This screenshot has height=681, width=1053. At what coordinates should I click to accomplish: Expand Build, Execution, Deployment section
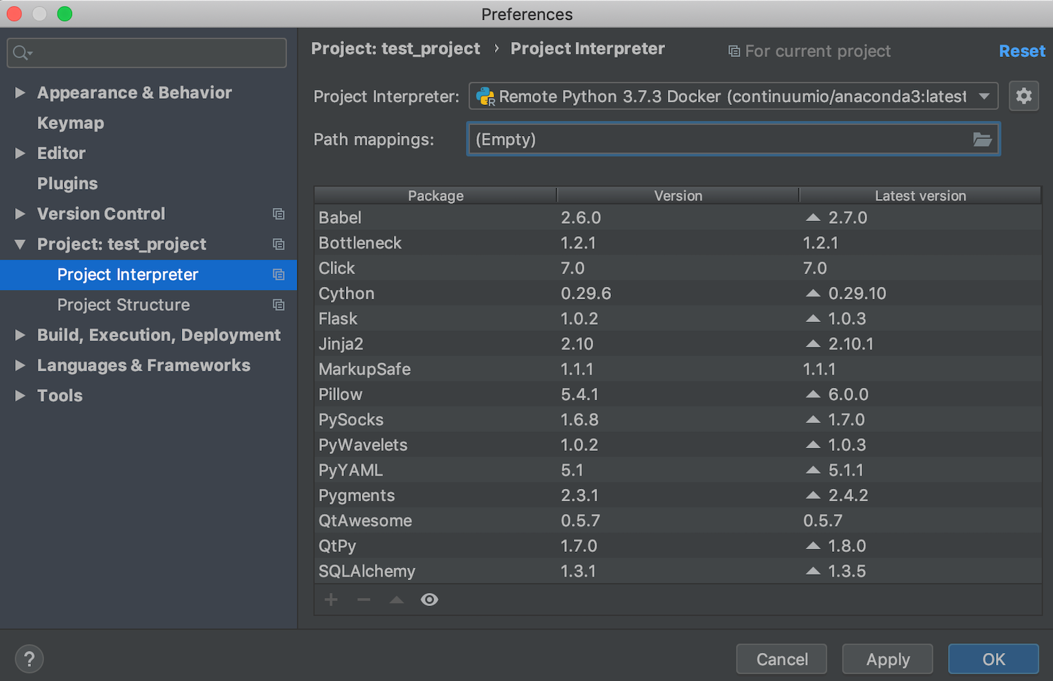coord(20,335)
